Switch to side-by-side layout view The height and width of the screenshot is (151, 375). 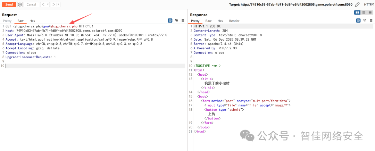coord(357,12)
